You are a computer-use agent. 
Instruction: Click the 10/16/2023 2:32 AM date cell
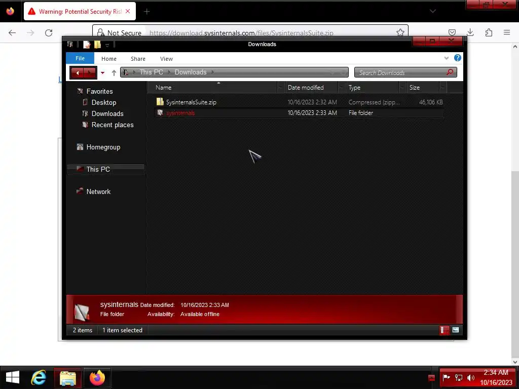312,102
